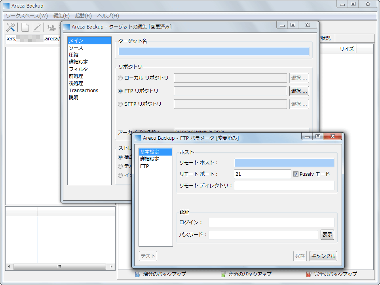Click the キャンセル button
The width and height of the screenshot is (380, 285).
click(x=323, y=256)
